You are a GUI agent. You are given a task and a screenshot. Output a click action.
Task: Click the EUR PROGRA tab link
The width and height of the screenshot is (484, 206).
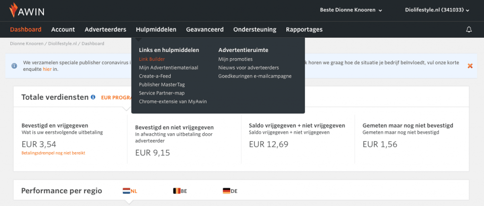point(116,97)
